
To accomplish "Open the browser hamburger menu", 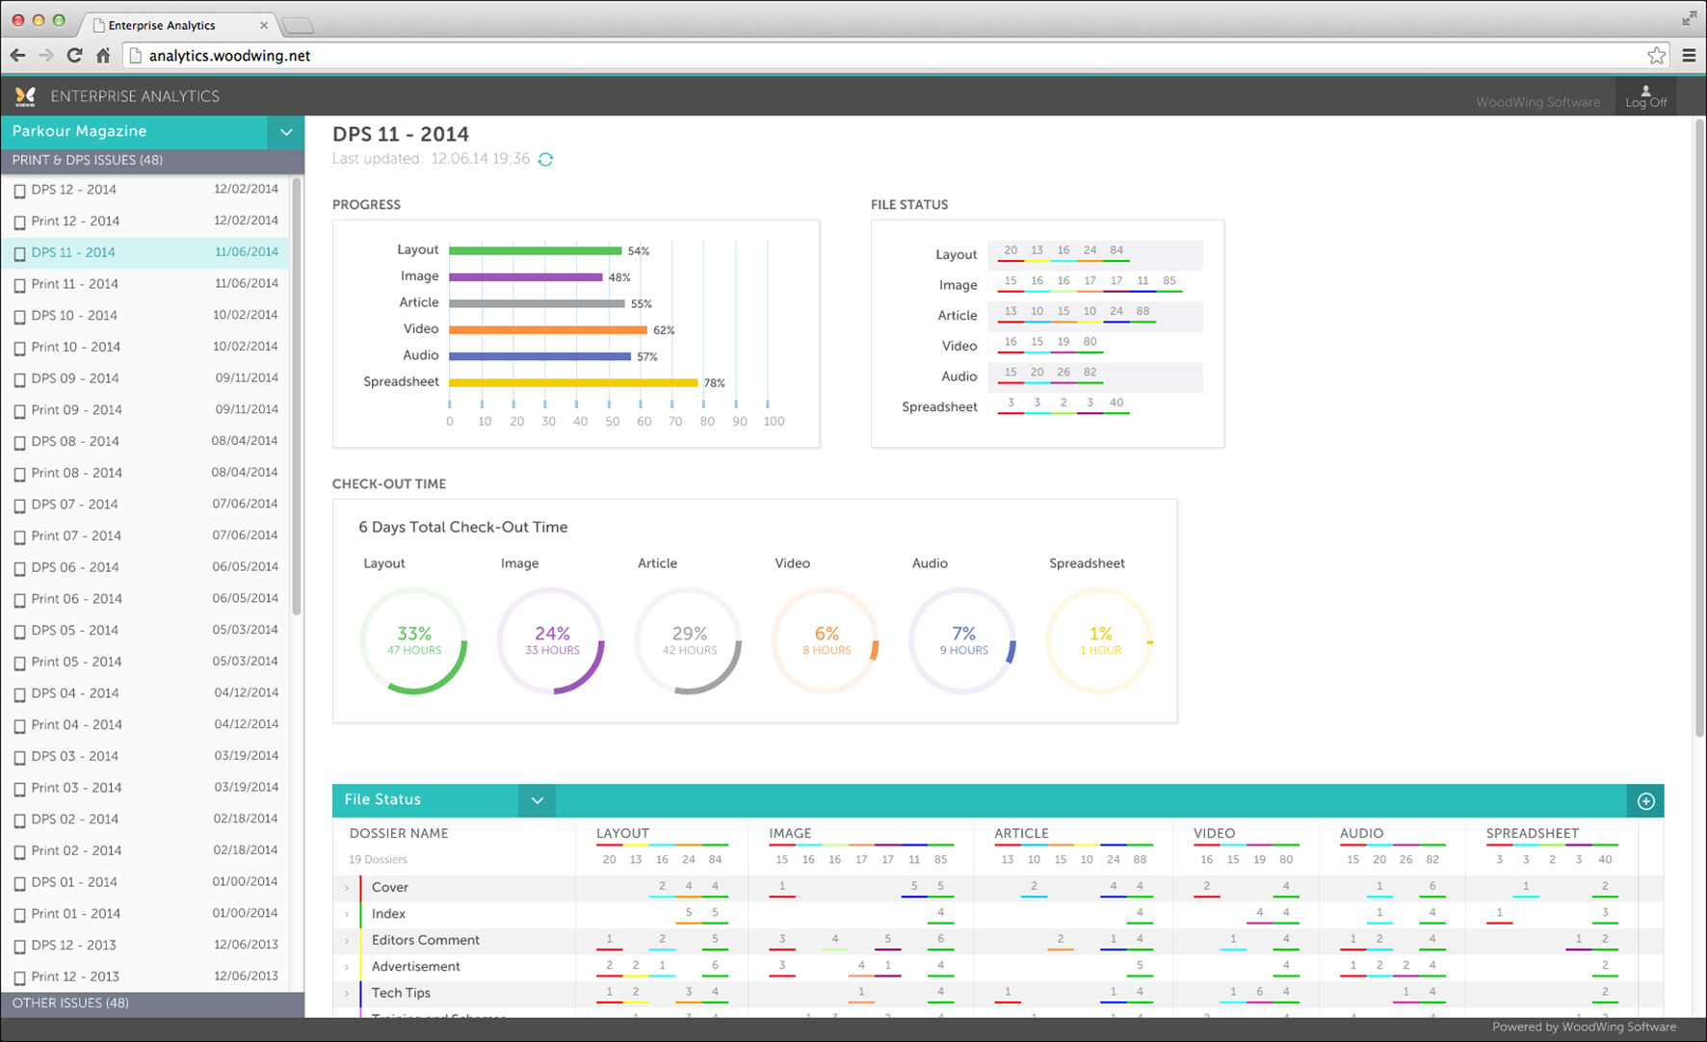I will (1689, 56).
